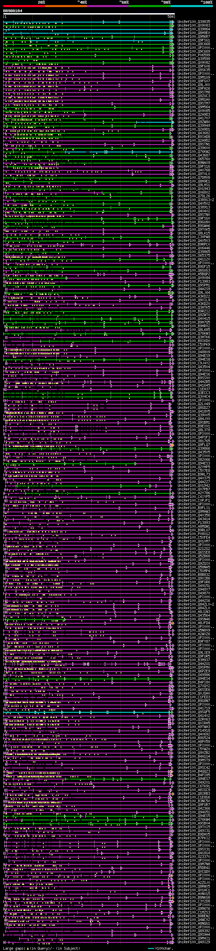Click the UniRef100_Q9C669 entry

tap(194, 51)
